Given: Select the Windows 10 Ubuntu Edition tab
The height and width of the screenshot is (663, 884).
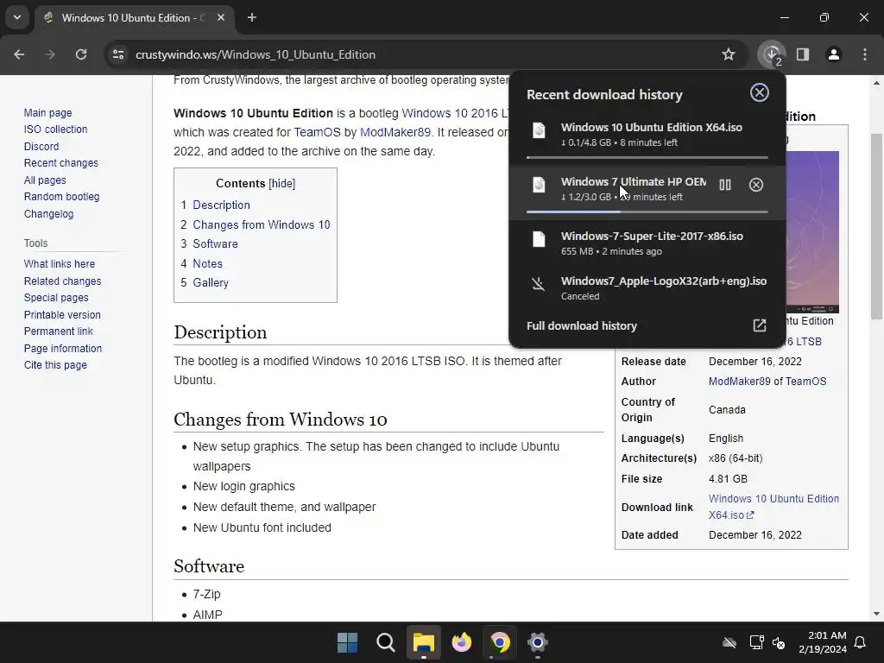Looking at the screenshot, I should tap(134, 17).
